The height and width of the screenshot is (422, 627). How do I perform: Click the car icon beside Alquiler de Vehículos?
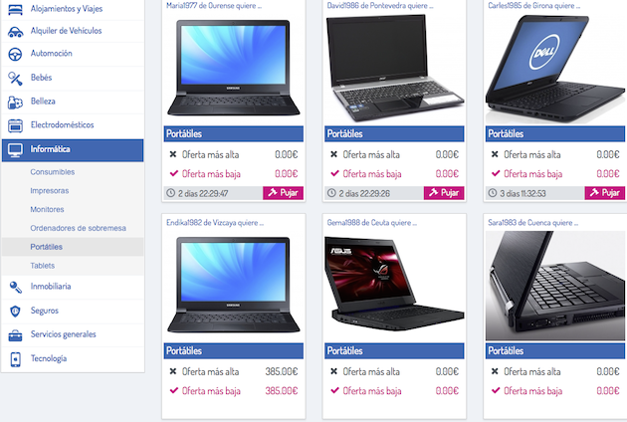(x=15, y=32)
